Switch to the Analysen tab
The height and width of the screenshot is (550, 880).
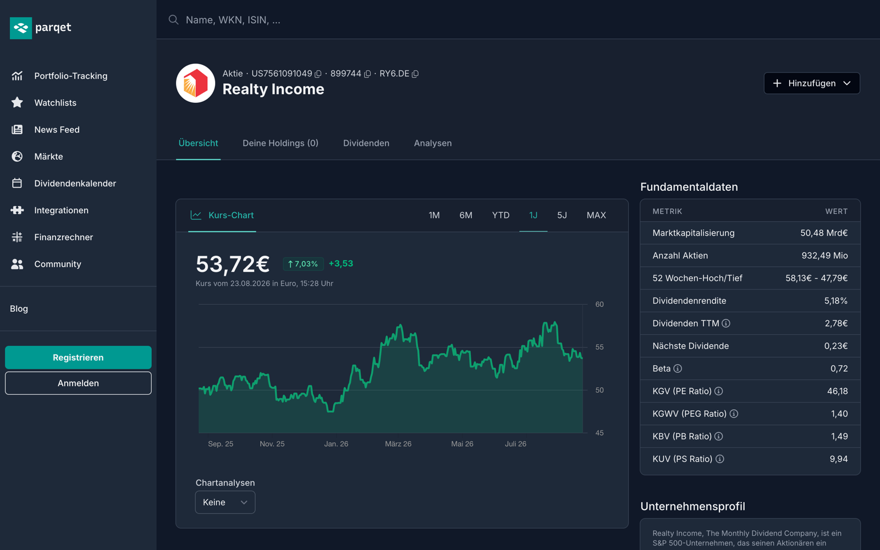(433, 143)
